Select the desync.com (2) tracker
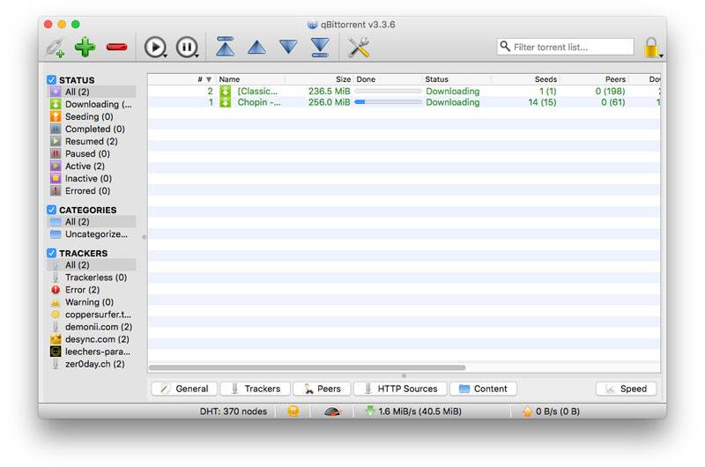 tap(92, 339)
